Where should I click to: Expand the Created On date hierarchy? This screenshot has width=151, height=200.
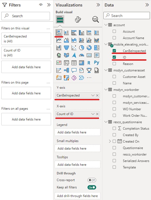110,141
